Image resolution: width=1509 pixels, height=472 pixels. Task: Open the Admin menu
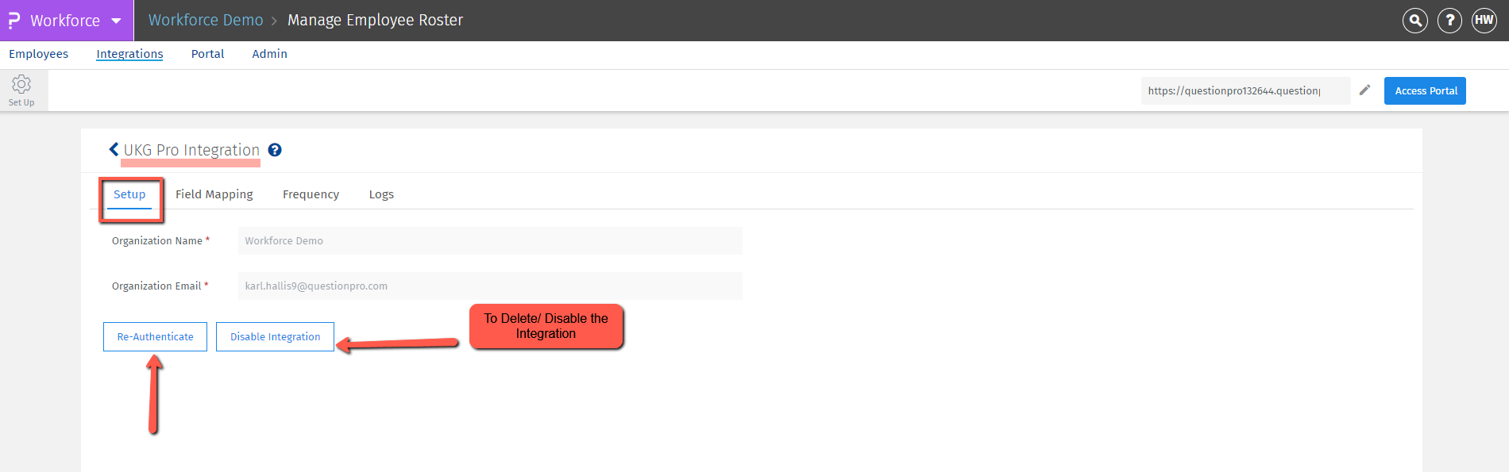(270, 54)
